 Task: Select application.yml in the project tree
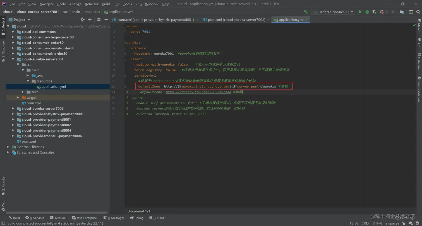pos(54,87)
